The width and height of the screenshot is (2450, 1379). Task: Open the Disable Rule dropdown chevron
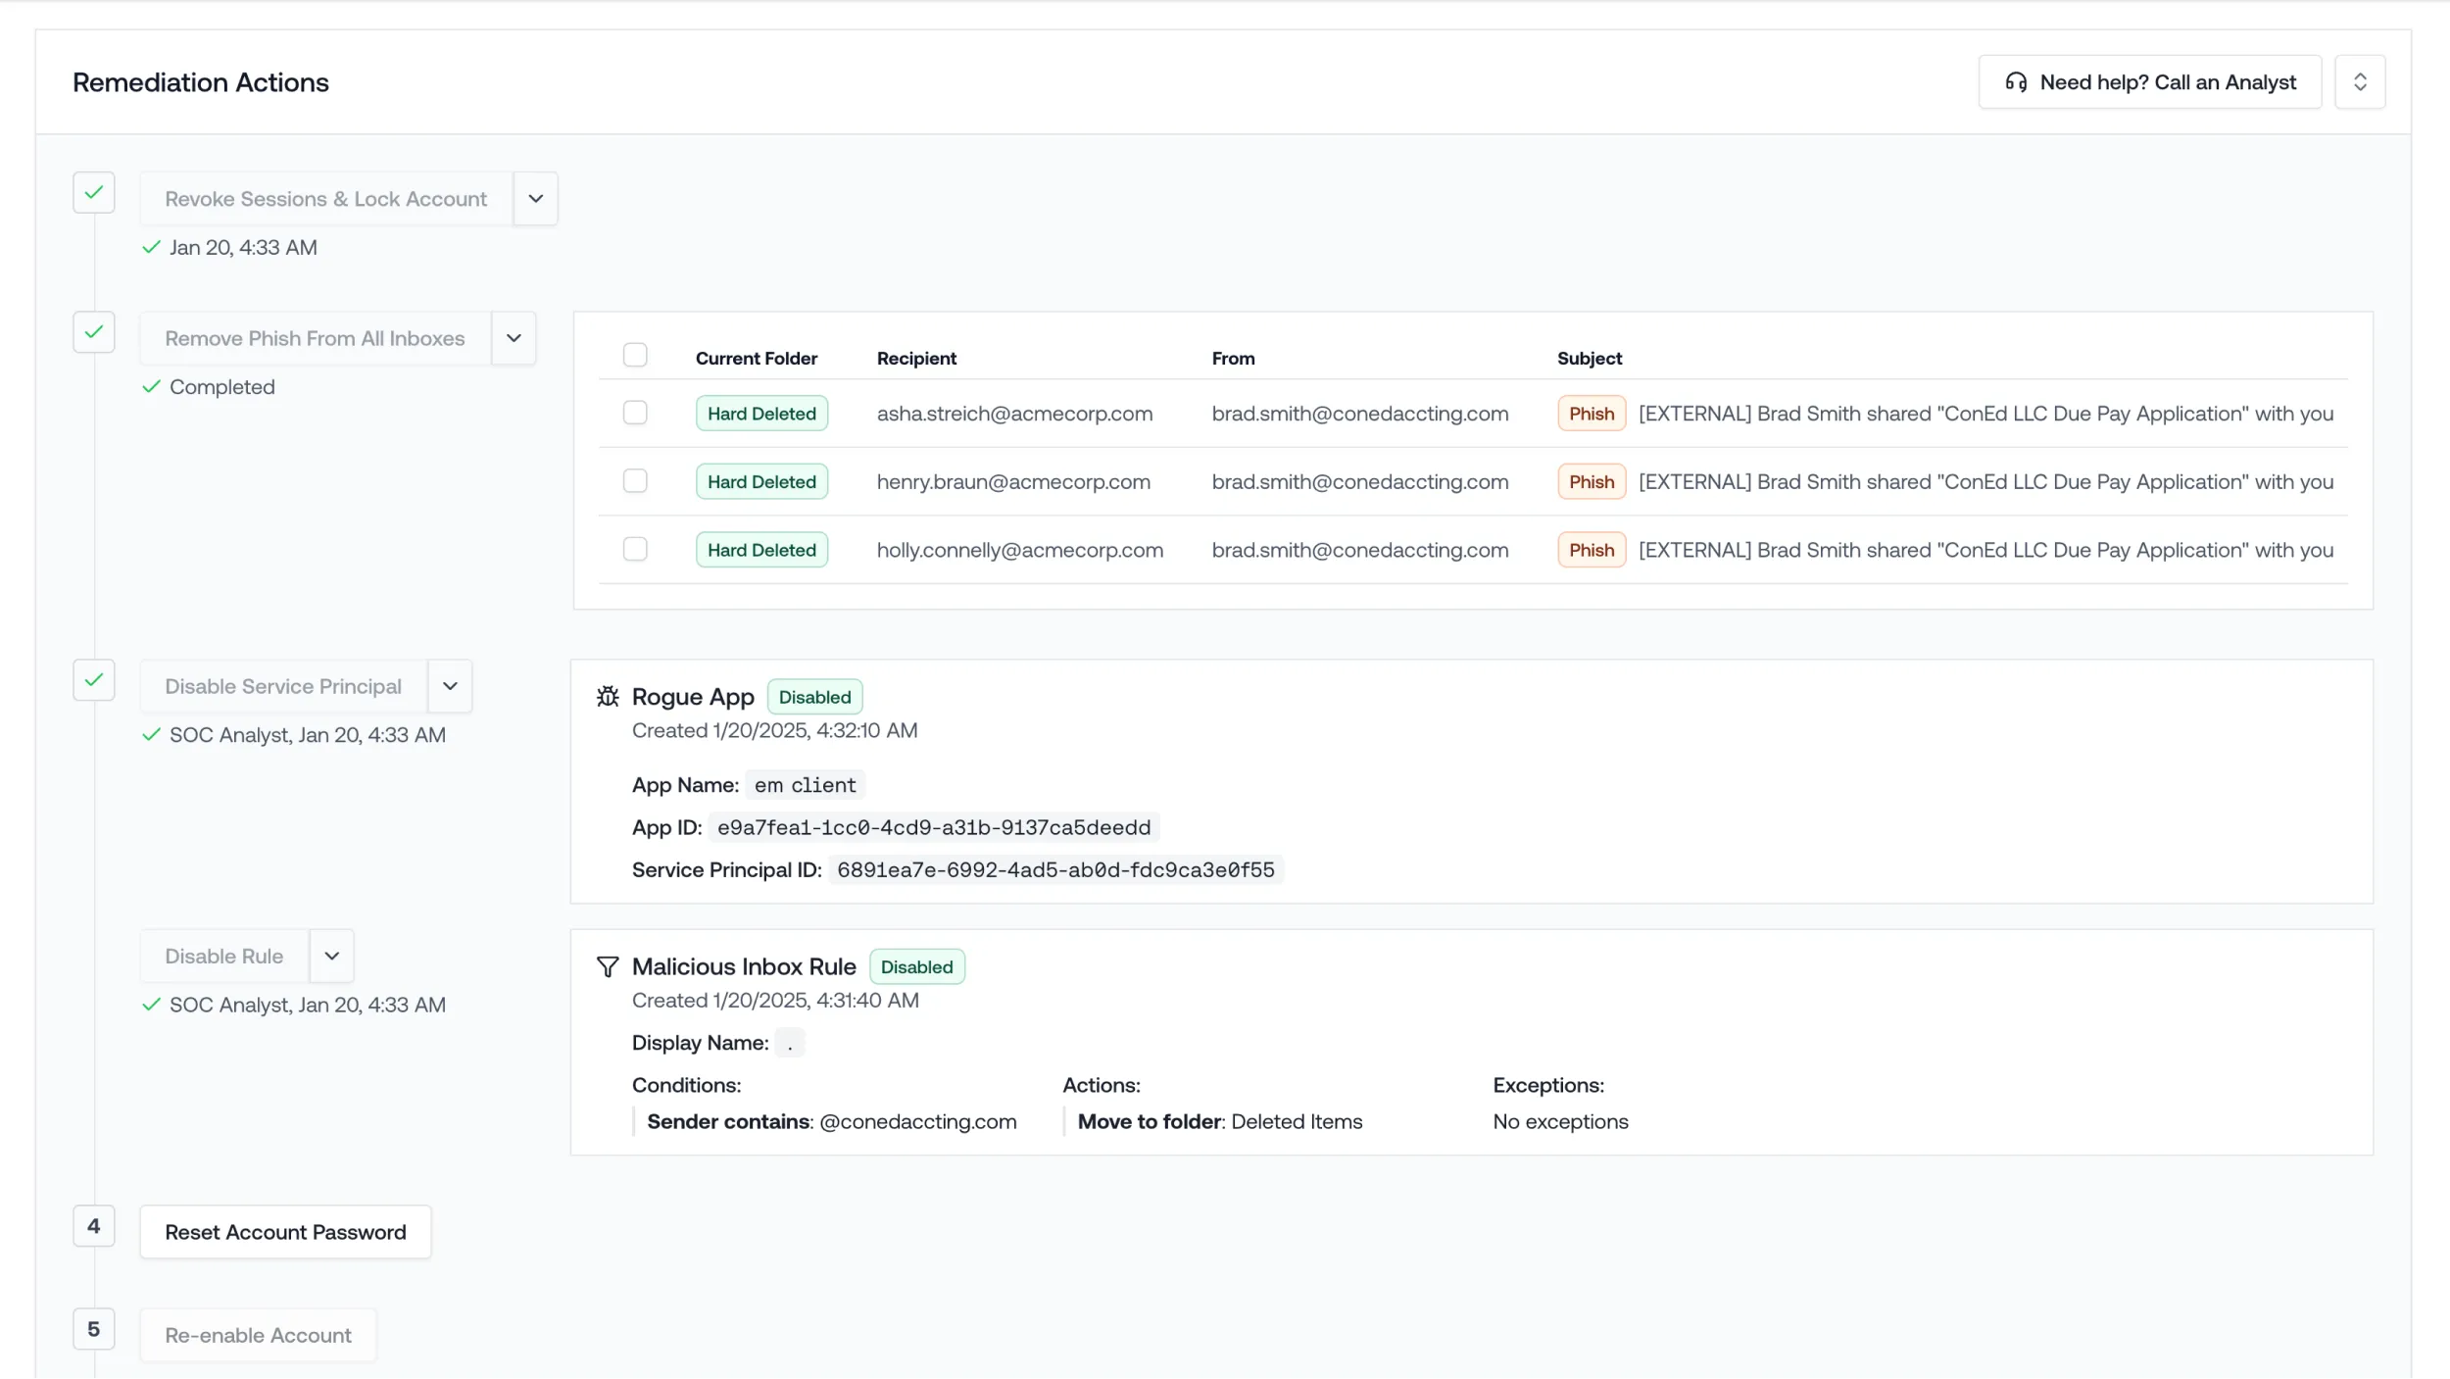coord(331,957)
